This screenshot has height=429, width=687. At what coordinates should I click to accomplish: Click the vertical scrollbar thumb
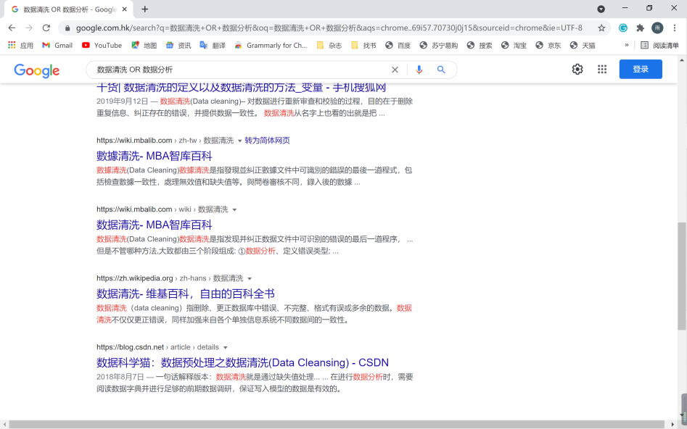(682, 276)
